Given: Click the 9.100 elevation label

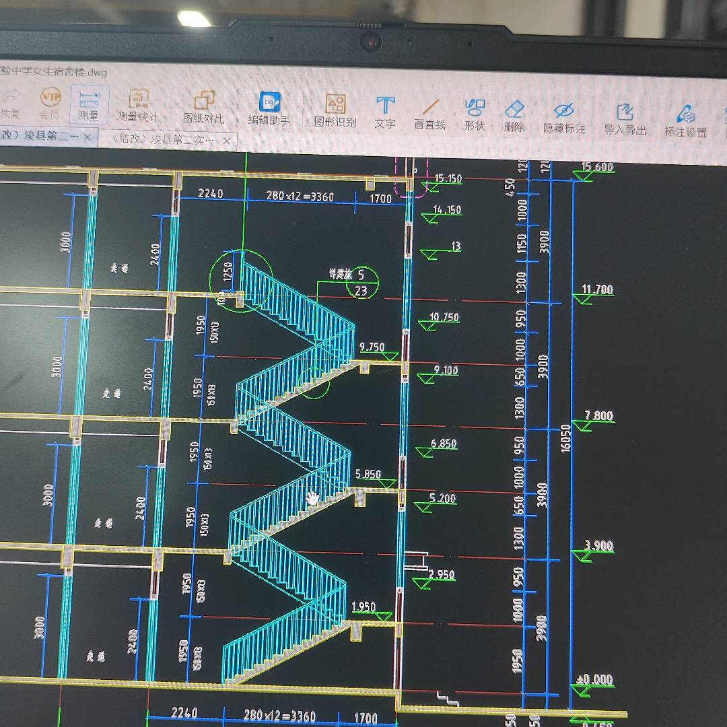Looking at the screenshot, I should pyautogui.click(x=446, y=370).
